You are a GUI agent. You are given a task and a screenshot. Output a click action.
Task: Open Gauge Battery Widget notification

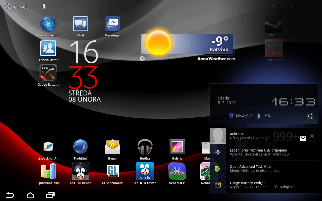[x=264, y=185]
